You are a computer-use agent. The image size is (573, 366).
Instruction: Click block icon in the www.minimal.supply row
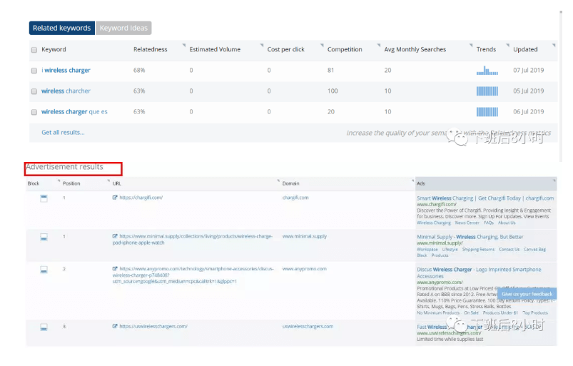pyautogui.click(x=44, y=236)
